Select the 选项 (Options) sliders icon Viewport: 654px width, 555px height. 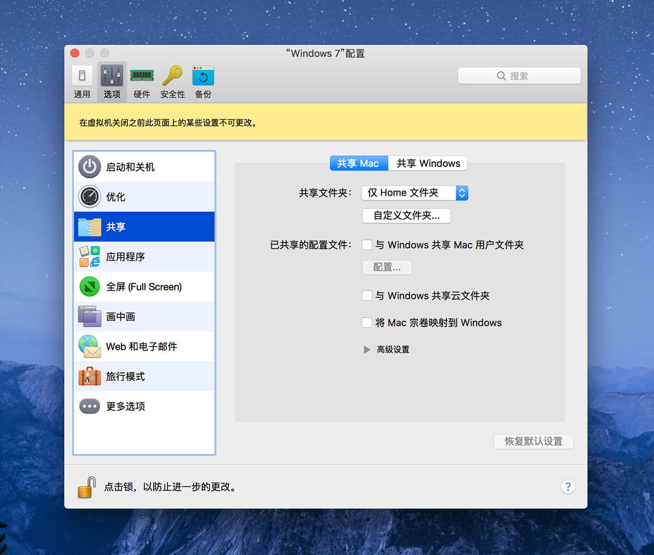tap(112, 76)
